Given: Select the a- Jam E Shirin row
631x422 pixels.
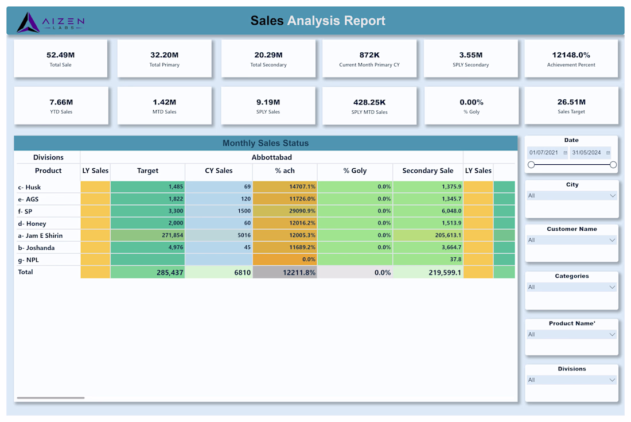Looking at the screenshot, I should (266, 235).
